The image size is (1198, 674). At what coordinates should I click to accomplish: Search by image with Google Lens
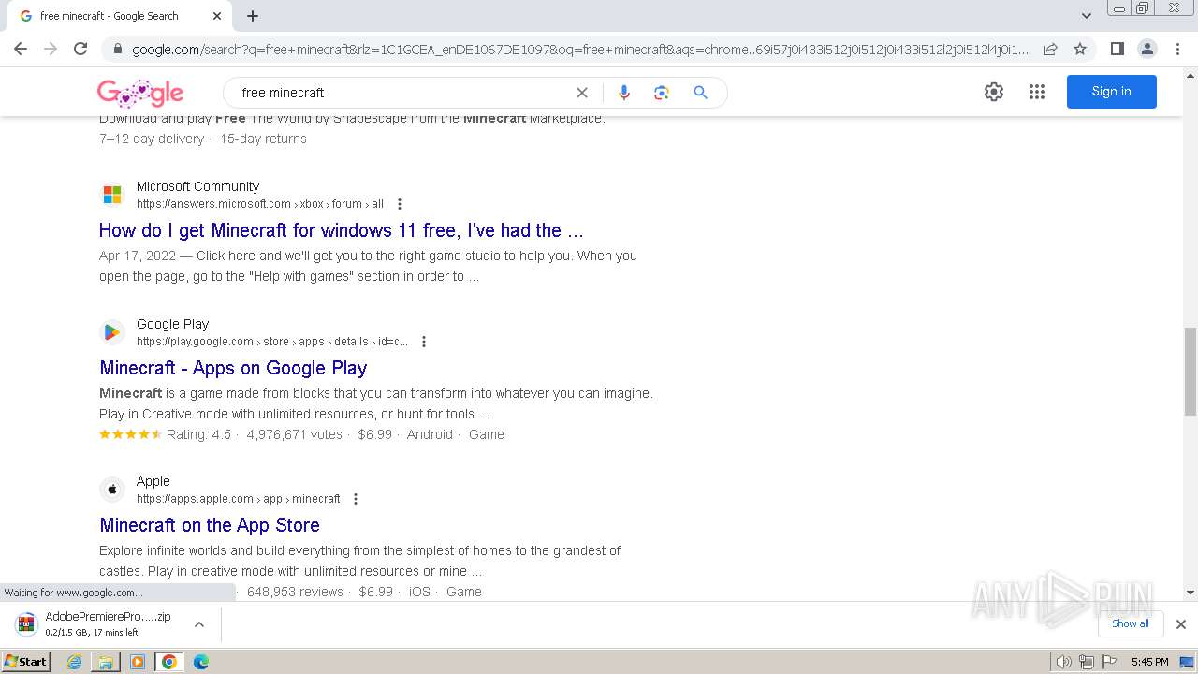point(662,93)
